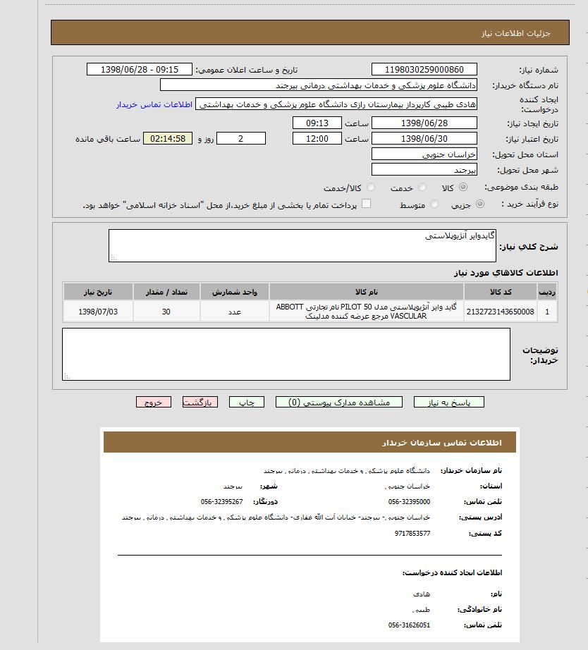Screen dimensions: 588x650
Task: Click the استان محل تحویل field
Action: tap(424, 154)
